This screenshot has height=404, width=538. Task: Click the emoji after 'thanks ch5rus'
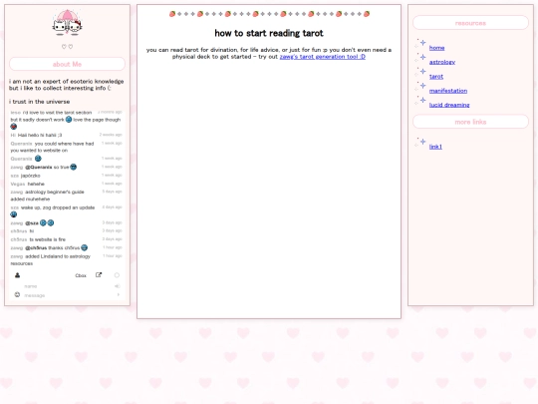[84, 247]
